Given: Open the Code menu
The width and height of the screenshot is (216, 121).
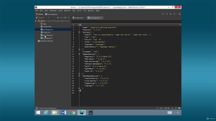Looking at the screenshot, I should pyautogui.click(x=60, y=10).
